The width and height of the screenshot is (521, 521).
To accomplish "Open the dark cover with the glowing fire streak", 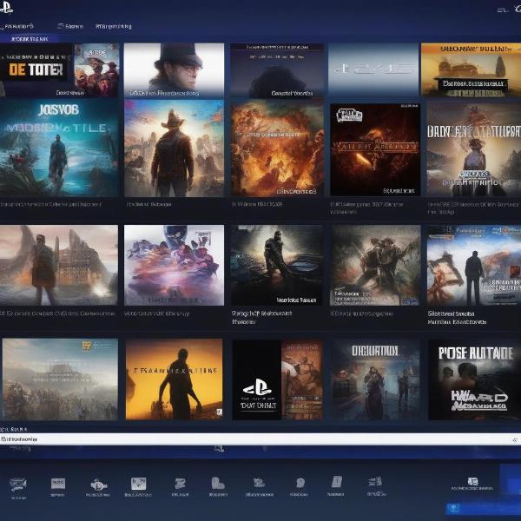I will (375, 149).
